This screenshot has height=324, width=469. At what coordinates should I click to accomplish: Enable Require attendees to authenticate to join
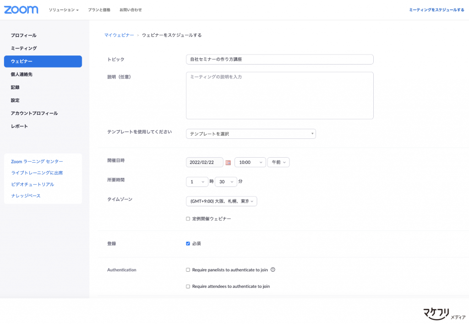(188, 286)
